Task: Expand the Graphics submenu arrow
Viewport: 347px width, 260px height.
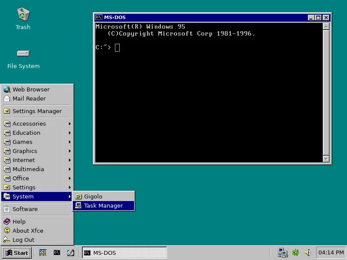Action: 69,151
